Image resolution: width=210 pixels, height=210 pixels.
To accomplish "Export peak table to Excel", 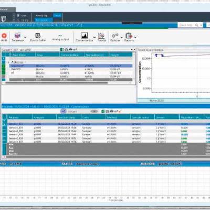I will pos(62,50).
